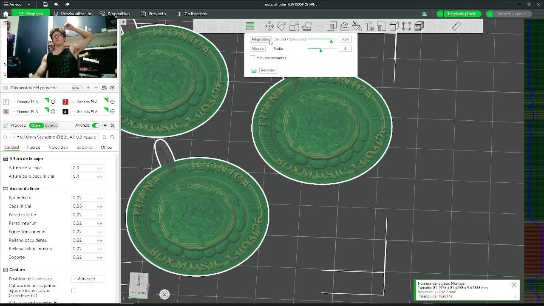The image size is (544, 306).
Task: Open the Velocidad settings tab
Action: (x=58, y=147)
